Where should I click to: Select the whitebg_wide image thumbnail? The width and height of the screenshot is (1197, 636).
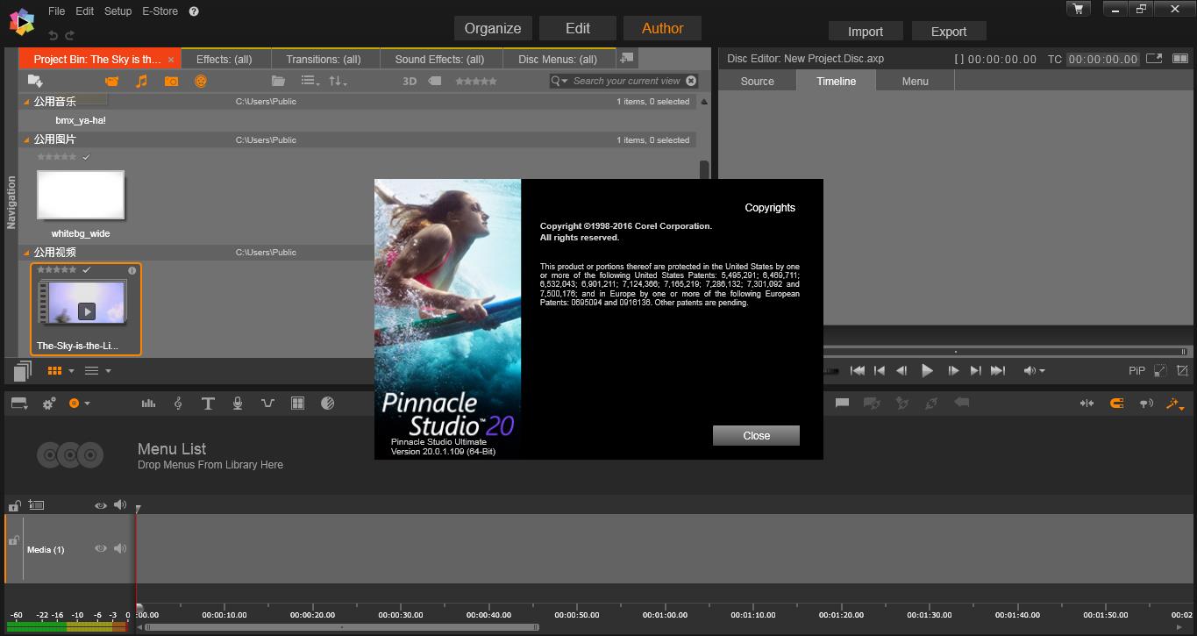(x=81, y=195)
